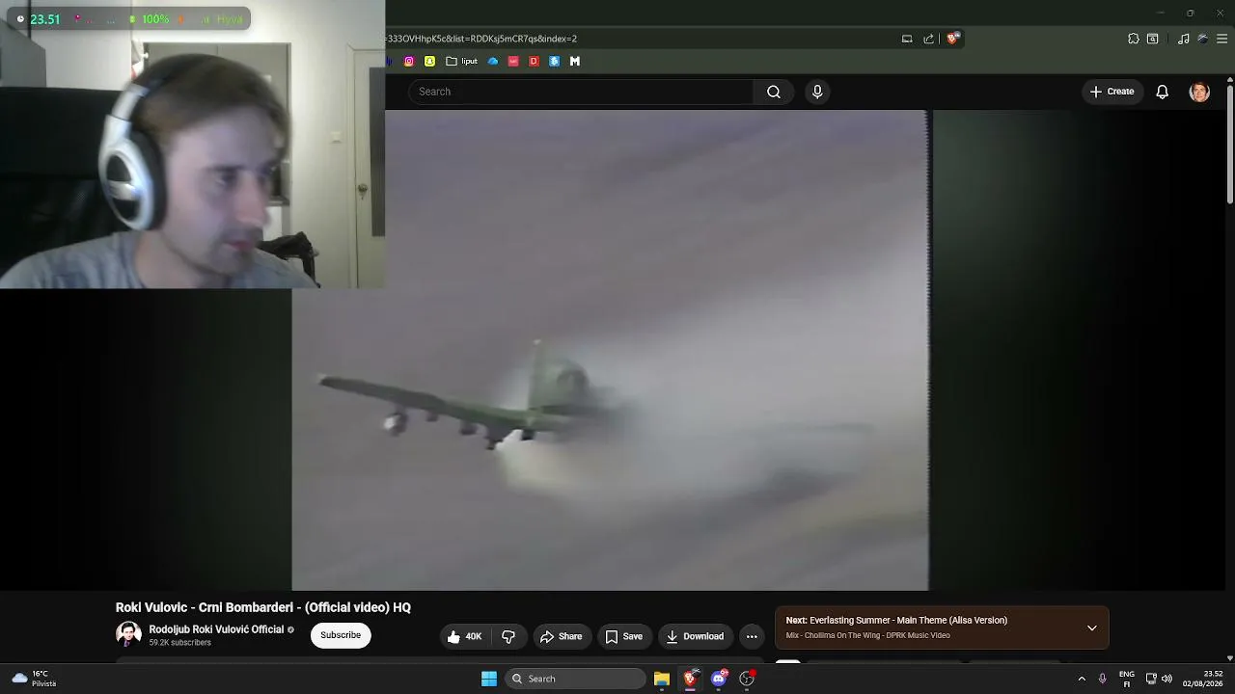This screenshot has height=694, width=1235.
Task: Switch to Brave browser on the taskbar
Action: (690, 679)
